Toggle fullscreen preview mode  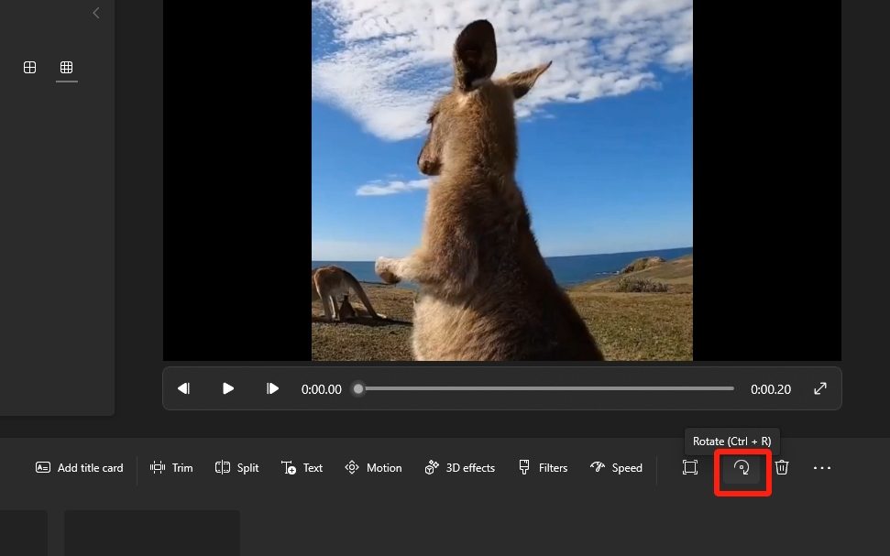(819, 388)
